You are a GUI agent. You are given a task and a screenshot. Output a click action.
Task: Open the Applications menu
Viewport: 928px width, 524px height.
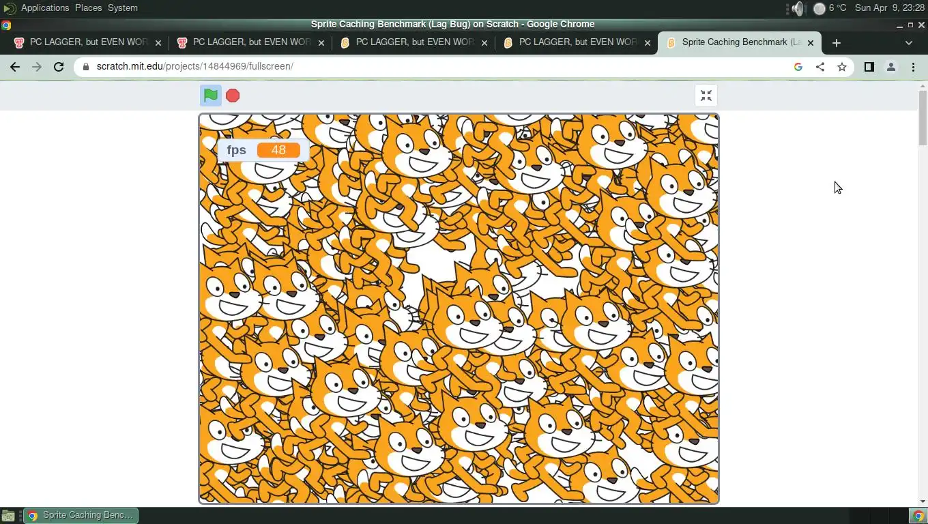45,8
